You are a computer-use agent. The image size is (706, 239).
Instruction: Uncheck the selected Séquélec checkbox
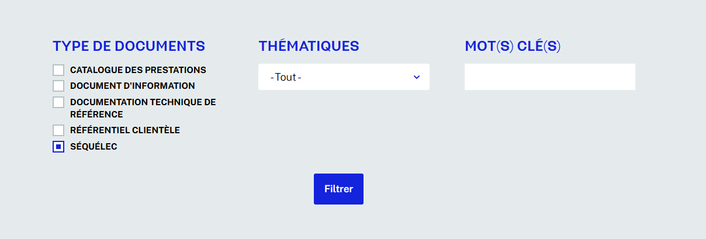(58, 147)
